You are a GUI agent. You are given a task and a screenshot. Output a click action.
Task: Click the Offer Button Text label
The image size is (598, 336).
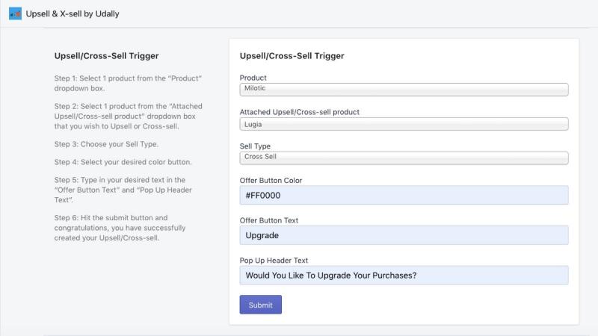pyautogui.click(x=269, y=220)
